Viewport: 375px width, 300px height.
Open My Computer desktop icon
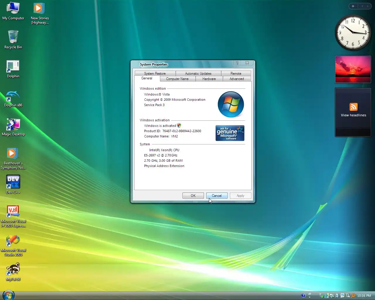[x=13, y=11]
